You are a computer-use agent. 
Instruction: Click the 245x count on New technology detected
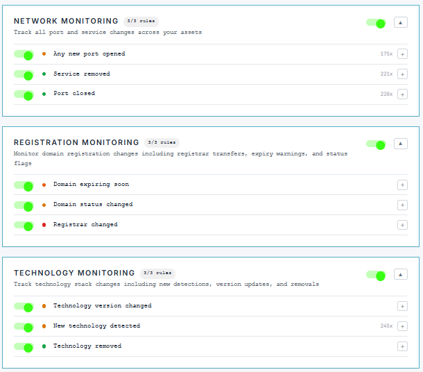(386, 325)
